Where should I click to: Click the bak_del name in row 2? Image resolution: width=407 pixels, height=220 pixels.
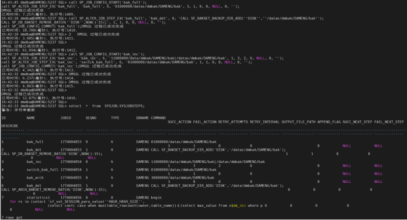point(34,150)
